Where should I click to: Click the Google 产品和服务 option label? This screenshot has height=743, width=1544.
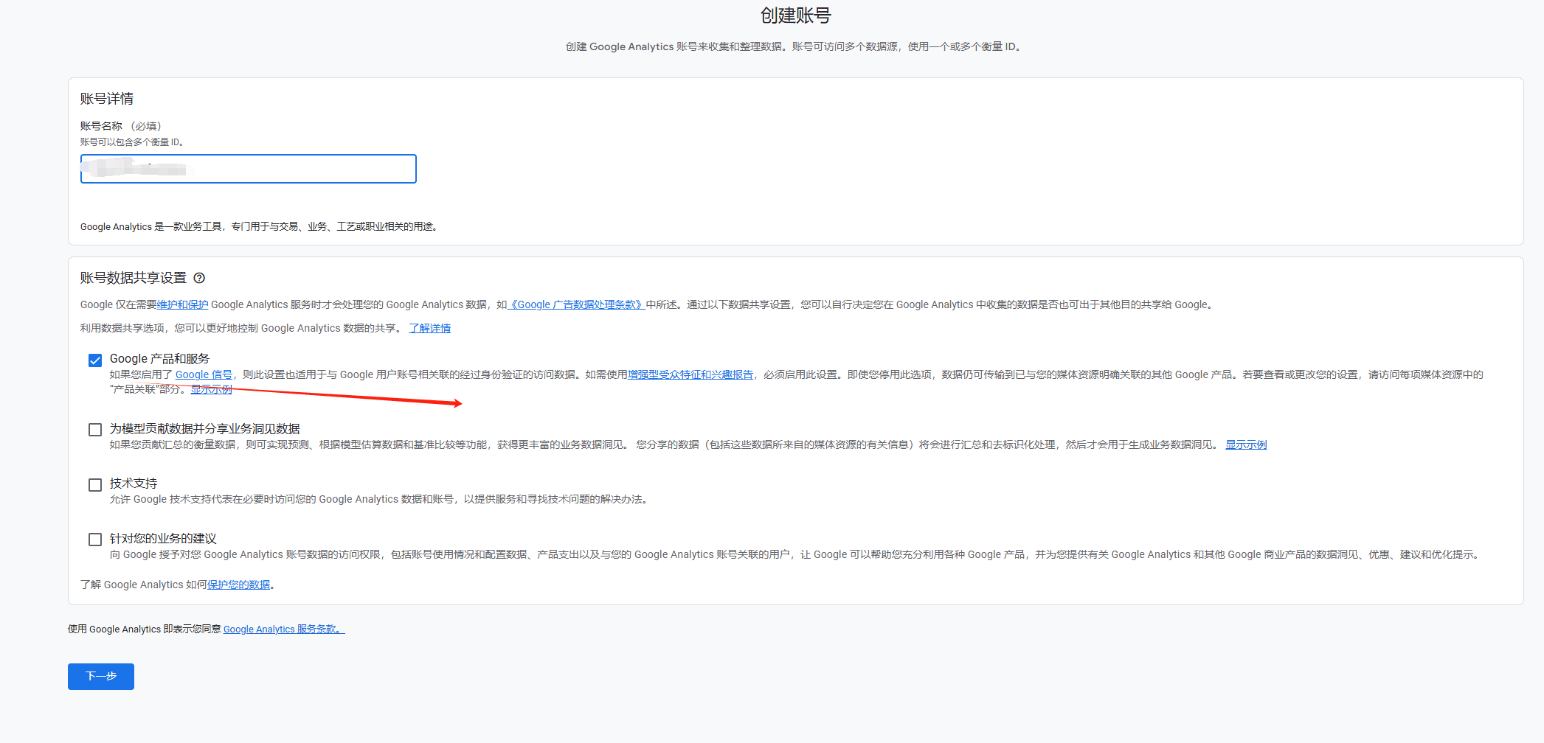pyautogui.click(x=159, y=359)
